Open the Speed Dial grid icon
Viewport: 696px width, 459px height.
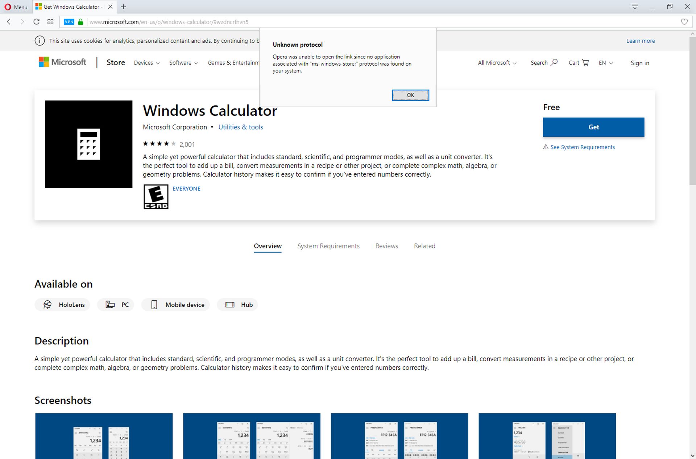pos(50,22)
